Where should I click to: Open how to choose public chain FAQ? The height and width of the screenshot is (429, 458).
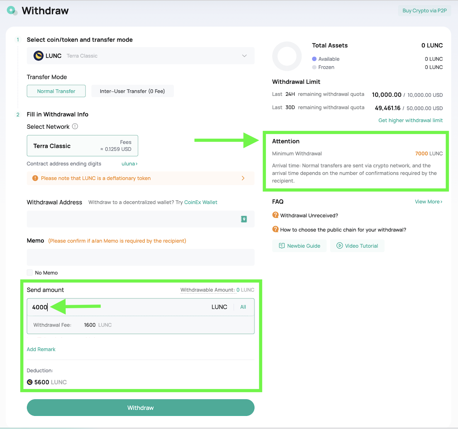343,230
